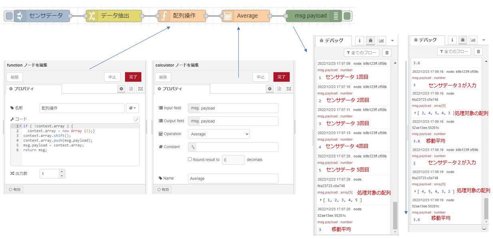Screen dimensions: 493x239
Task: Enable the 'Round result to' checkbox
Action: (x=190, y=159)
